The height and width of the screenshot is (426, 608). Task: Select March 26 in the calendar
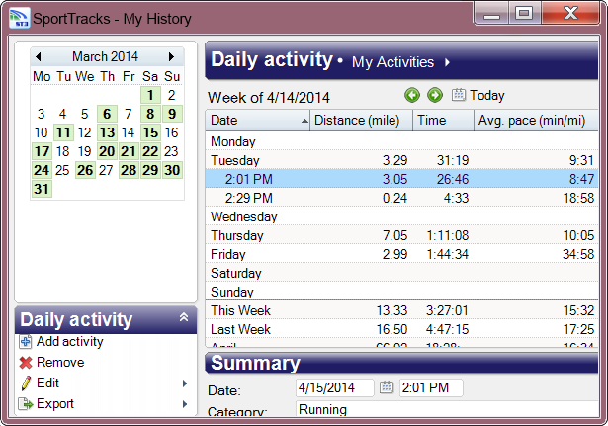click(x=85, y=170)
